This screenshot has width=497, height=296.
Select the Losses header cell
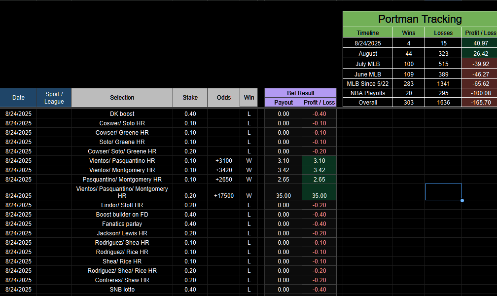[443, 33]
